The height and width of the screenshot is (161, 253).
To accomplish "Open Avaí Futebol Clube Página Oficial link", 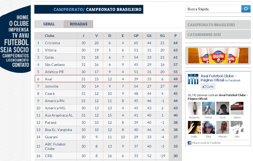I will [218, 78].
